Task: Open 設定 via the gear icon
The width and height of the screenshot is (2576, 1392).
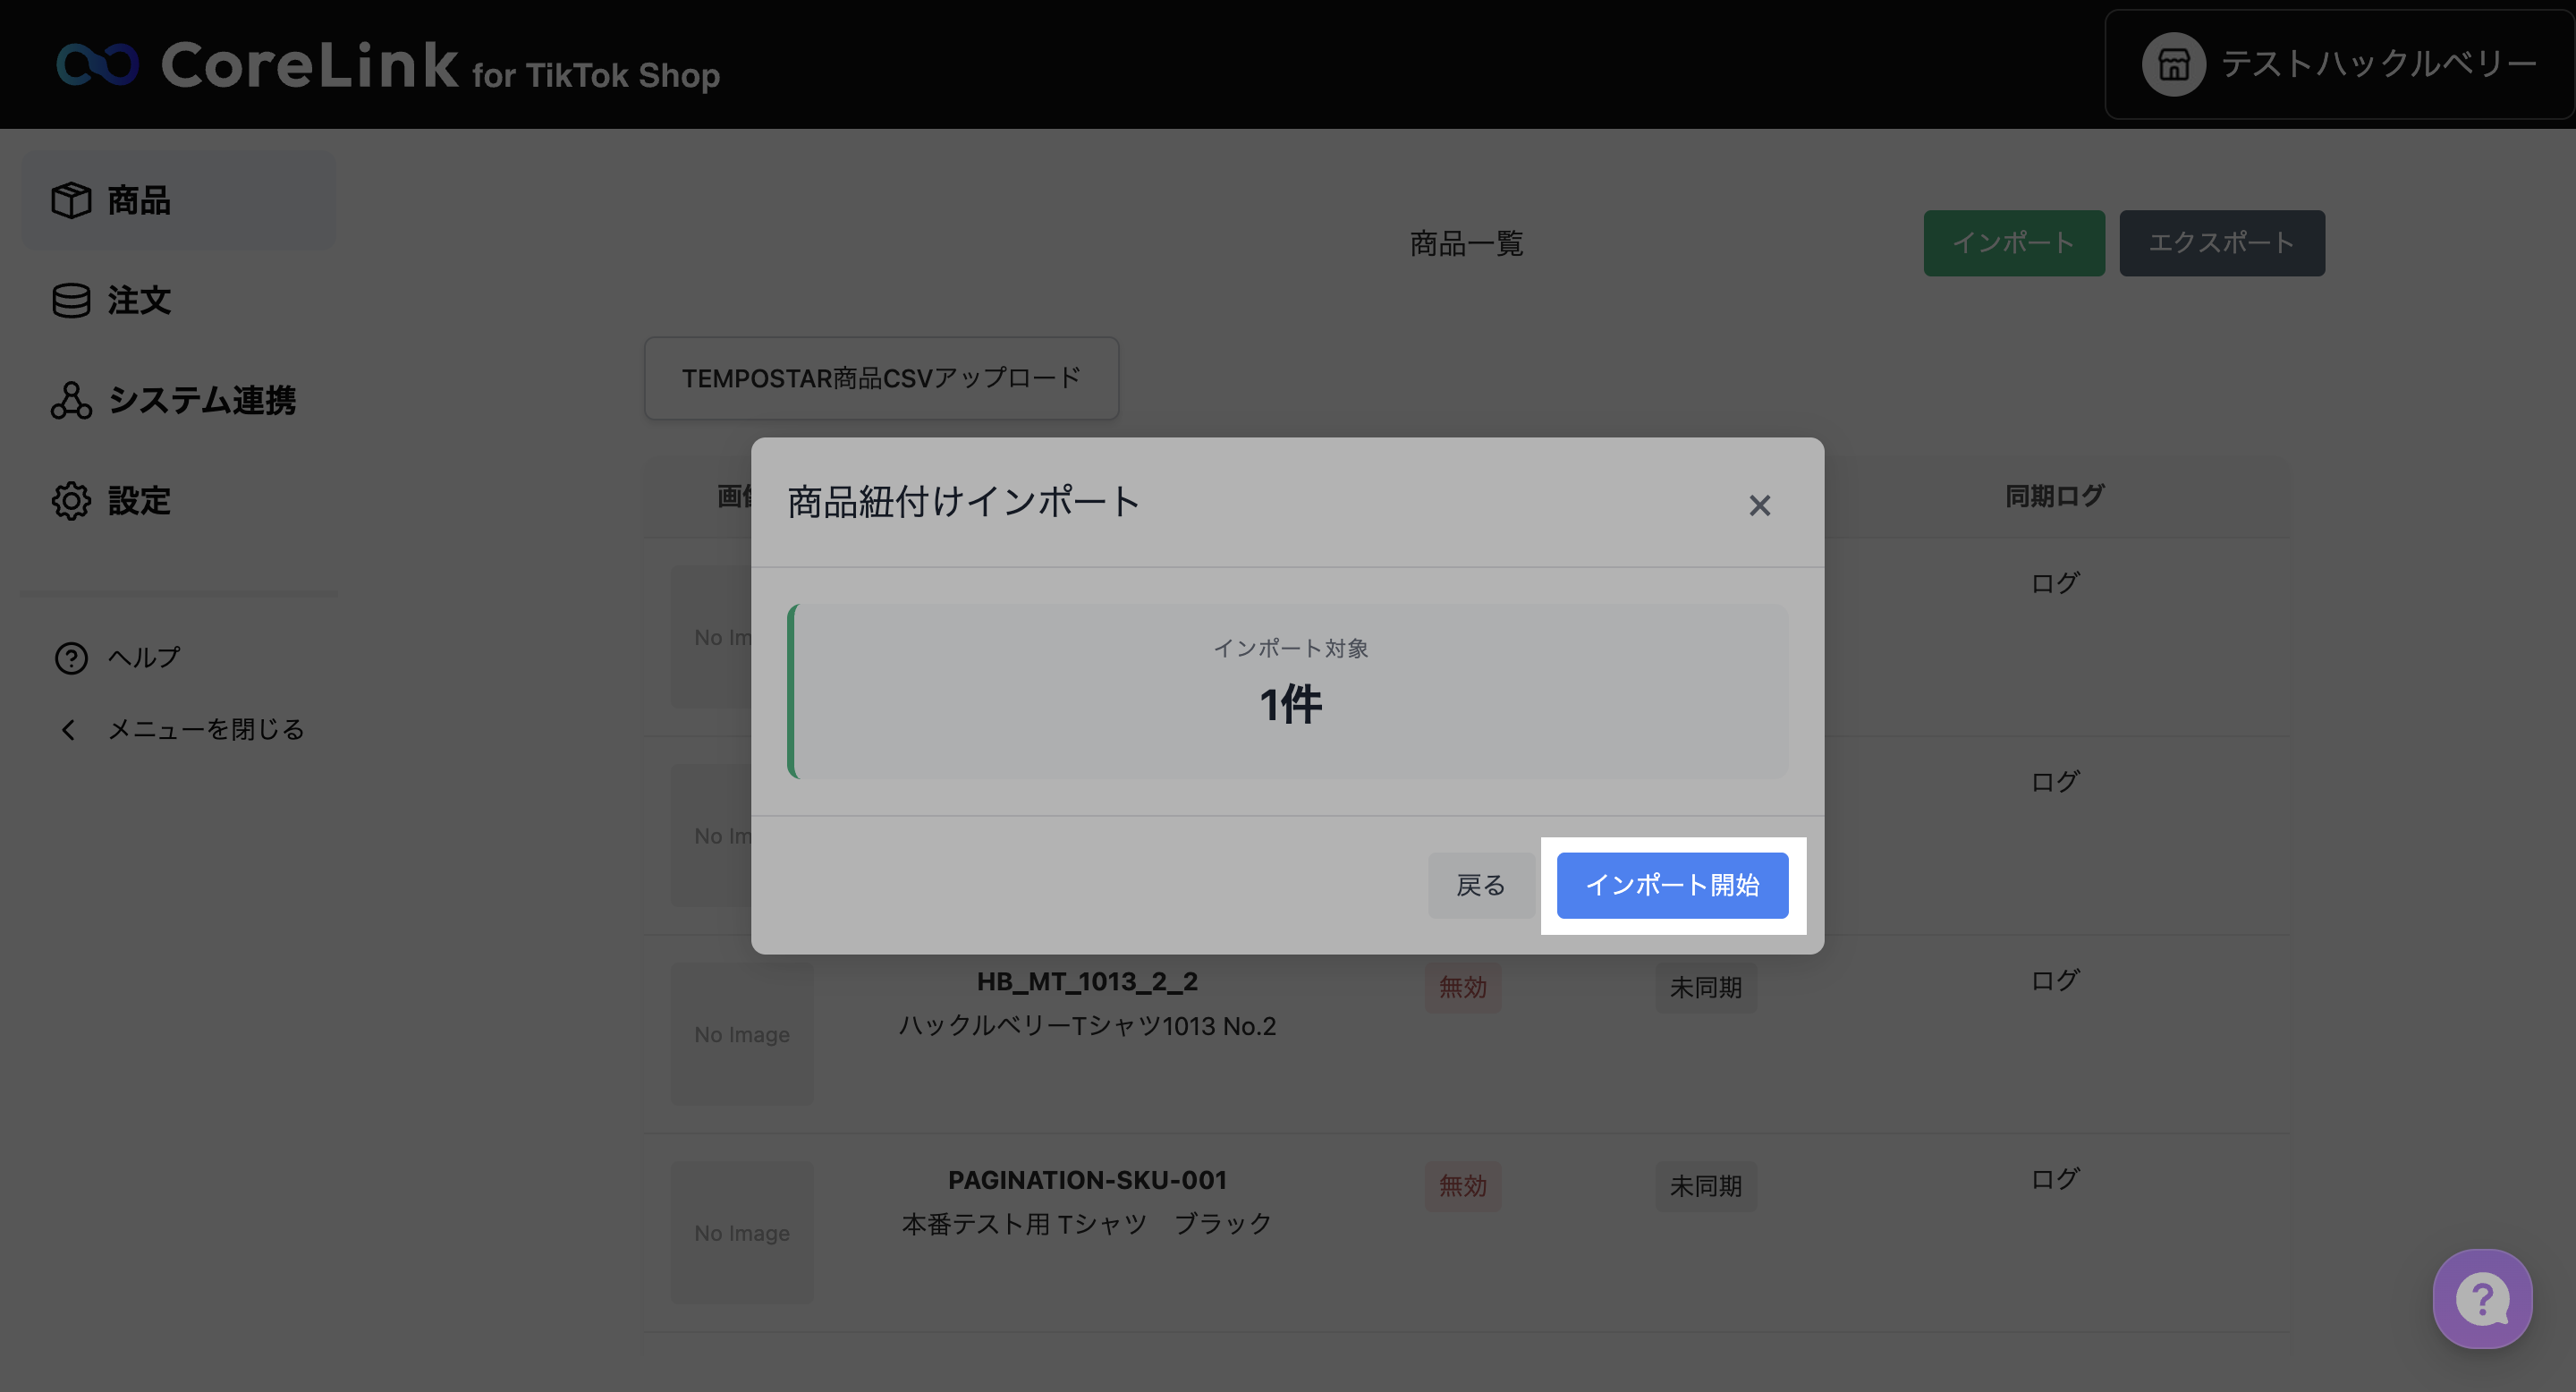Action: 71,501
